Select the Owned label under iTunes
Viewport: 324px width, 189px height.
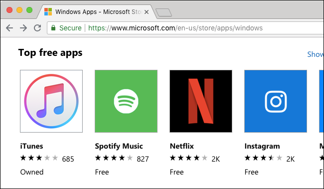click(x=32, y=172)
